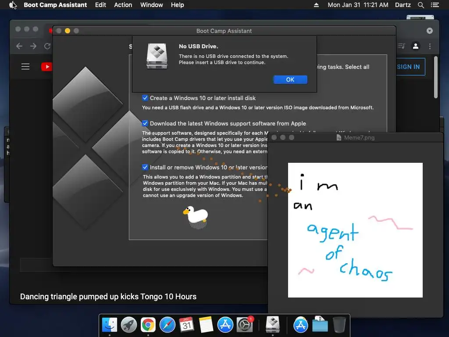Open the Edit menu
This screenshot has width=449, height=337.
(100, 5)
